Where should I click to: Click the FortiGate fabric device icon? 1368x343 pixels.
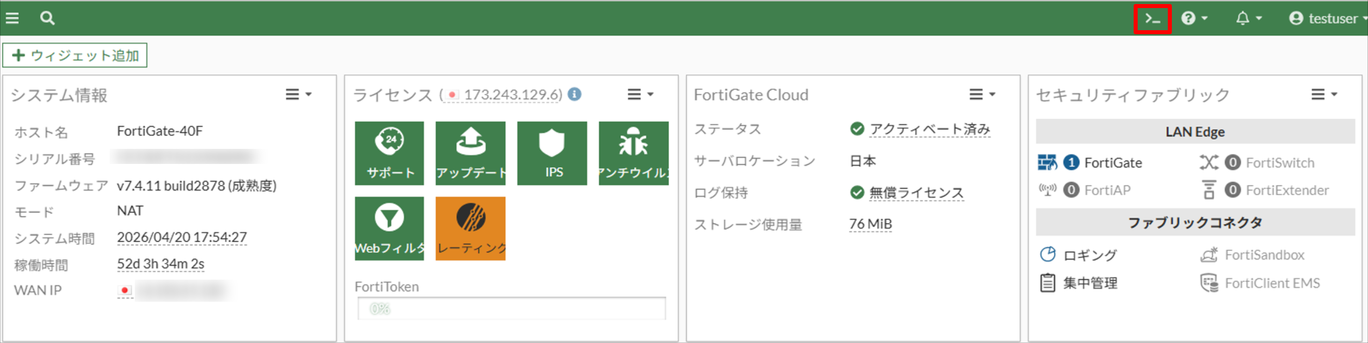pos(1047,162)
